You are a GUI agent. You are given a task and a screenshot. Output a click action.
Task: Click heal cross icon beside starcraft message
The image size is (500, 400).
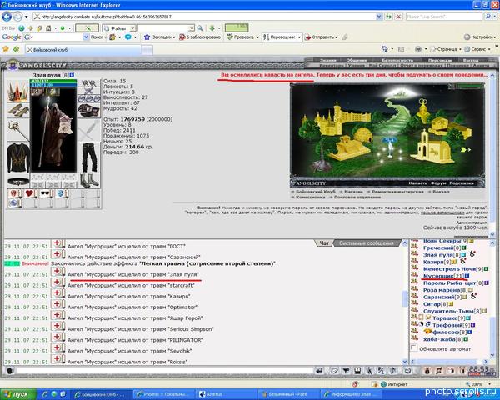click(x=57, y=283)
